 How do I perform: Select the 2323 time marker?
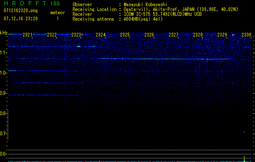[76, 35]
